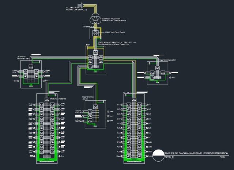Select the top main breaker inside MDP panel
Image resolution: width=234 pixels, height=170 pixels.
click(x=95, y=53)
